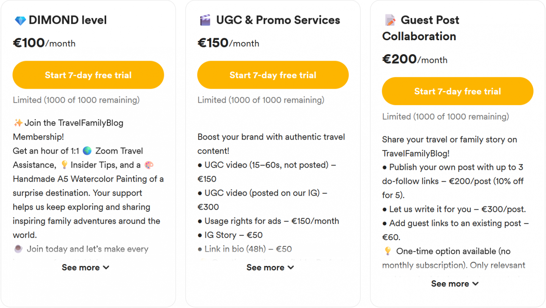Click the globe emoji before Zoom Travel

pos(87,151)
